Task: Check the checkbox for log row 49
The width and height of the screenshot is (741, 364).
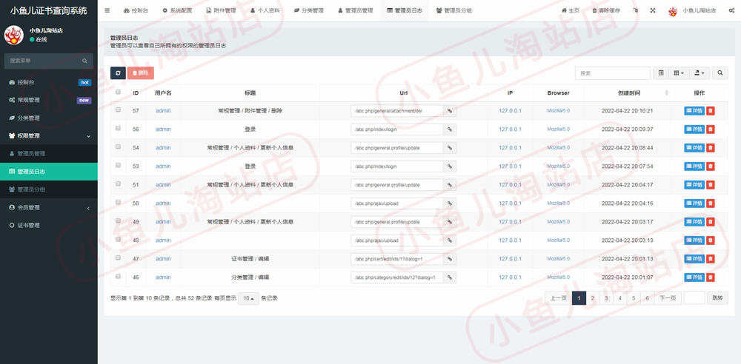Action: pyautogui.click(x=118, y=220)
